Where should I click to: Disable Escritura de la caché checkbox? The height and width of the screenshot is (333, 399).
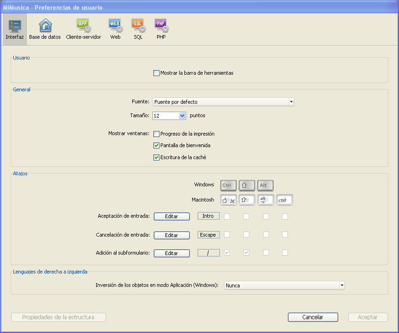tap(157, 157)
